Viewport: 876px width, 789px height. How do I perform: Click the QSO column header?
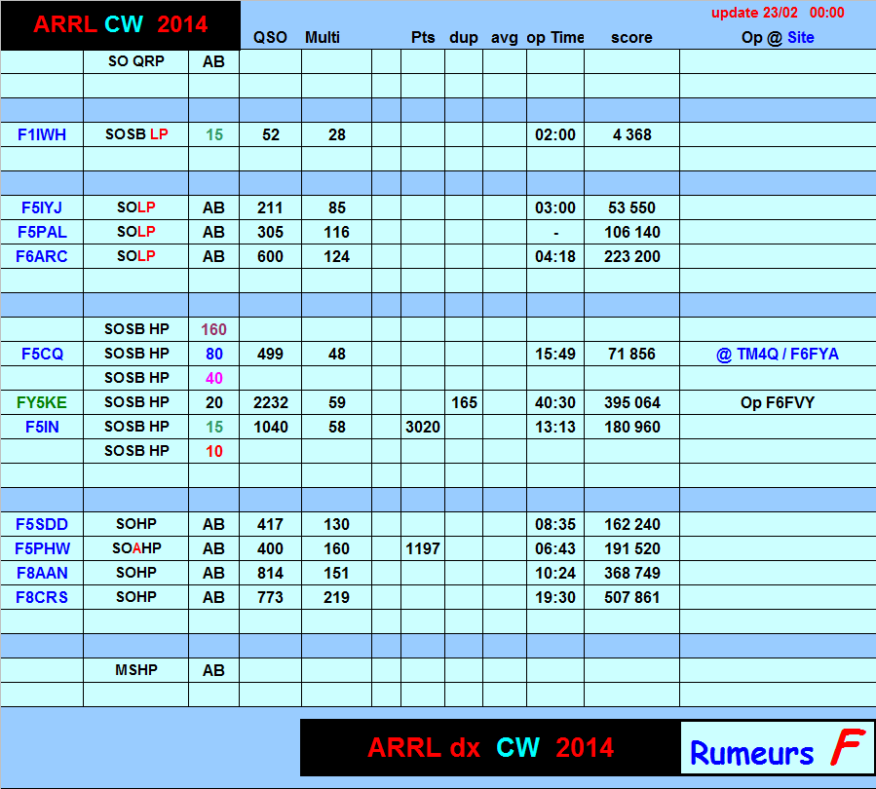[270, 37]
